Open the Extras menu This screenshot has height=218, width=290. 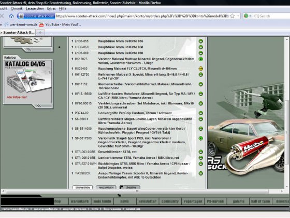51,8
